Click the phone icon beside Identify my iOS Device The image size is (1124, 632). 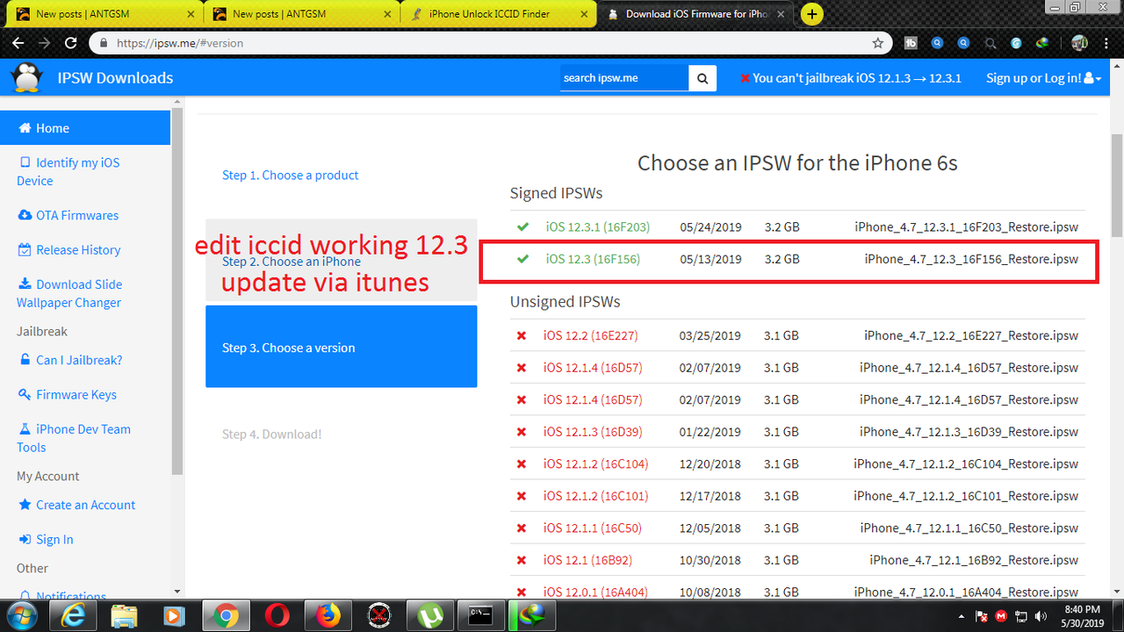pyautogui.click(x=24, y=162)
